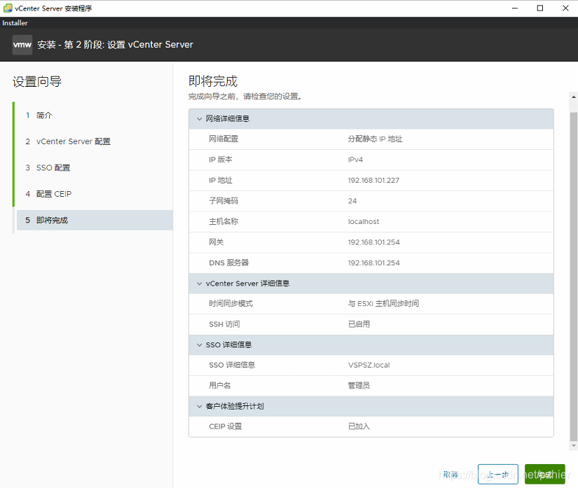Click the 主机名称 label
The height and width of the screenshot is (488, 578).
223,222
